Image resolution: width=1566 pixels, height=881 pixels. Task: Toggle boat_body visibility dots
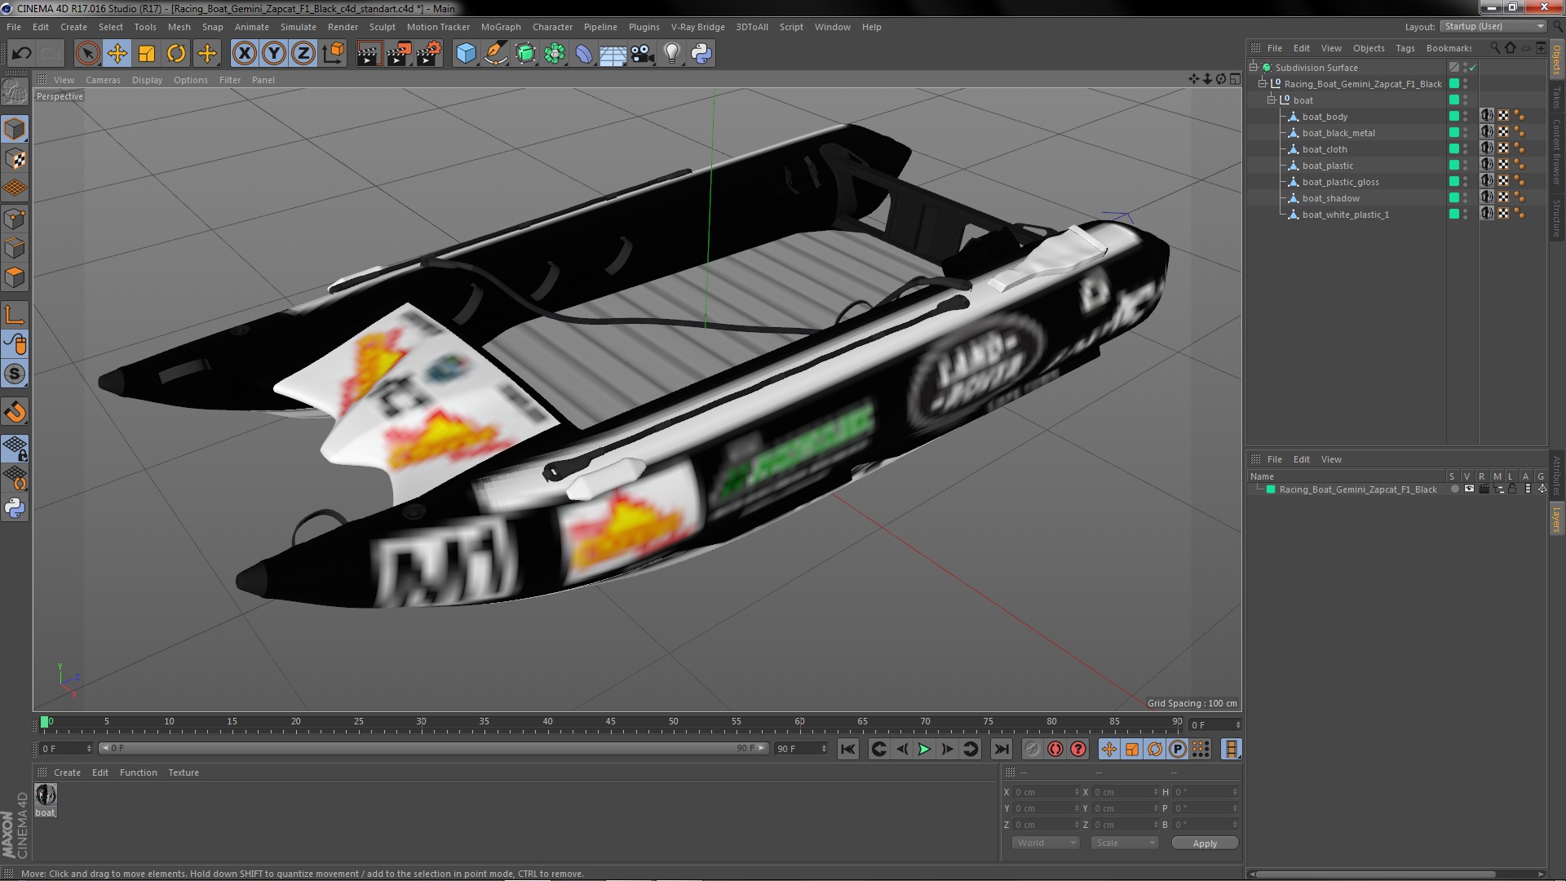(1465, 117)
